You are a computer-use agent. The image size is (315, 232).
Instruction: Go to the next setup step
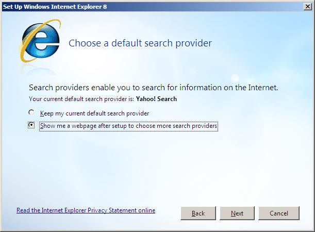[x=237, y=213]
